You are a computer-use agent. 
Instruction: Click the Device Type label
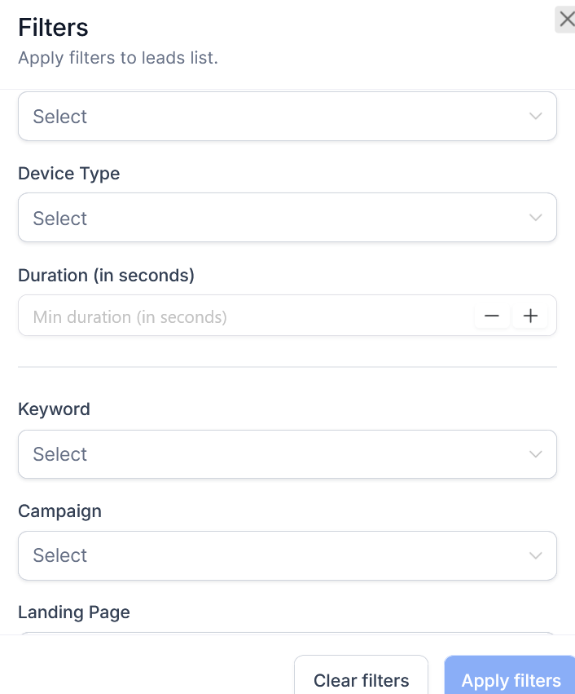[x=68, y=174]
